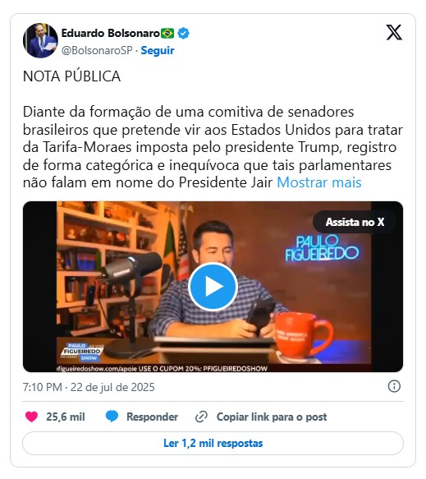
Task: Like the post with heart icon
Action: 31,417
